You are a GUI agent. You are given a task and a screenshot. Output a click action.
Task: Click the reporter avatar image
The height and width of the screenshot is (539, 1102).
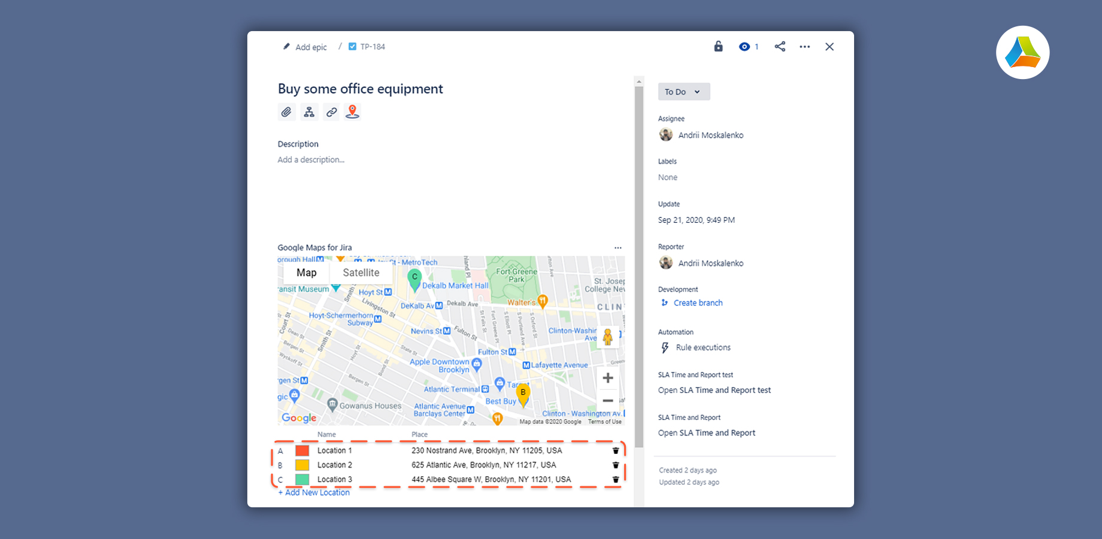pos(666,263)
